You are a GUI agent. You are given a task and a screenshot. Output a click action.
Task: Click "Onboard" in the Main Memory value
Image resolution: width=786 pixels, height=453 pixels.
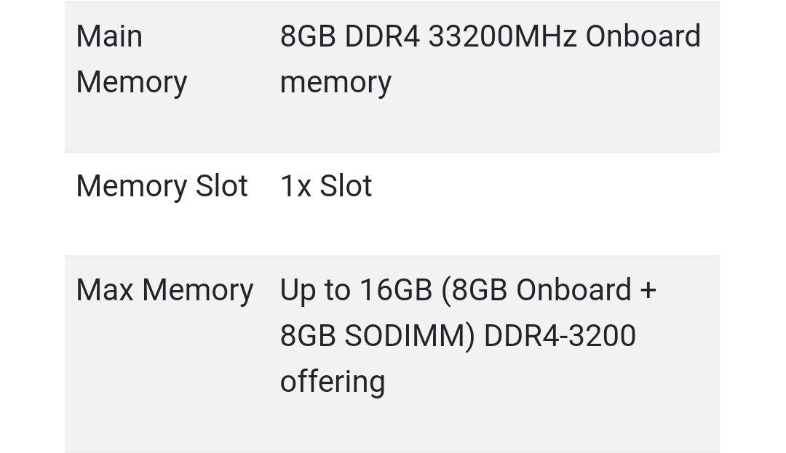point(643,36)
